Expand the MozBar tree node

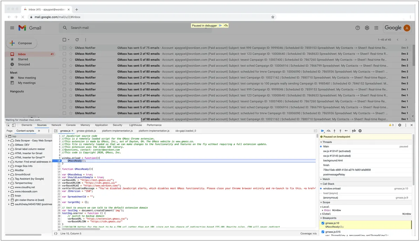tap(9, 170)
